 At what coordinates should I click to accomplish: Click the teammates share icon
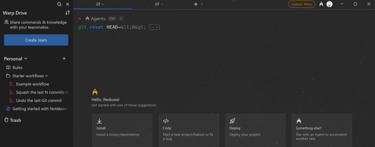click(x=6, y=22)
